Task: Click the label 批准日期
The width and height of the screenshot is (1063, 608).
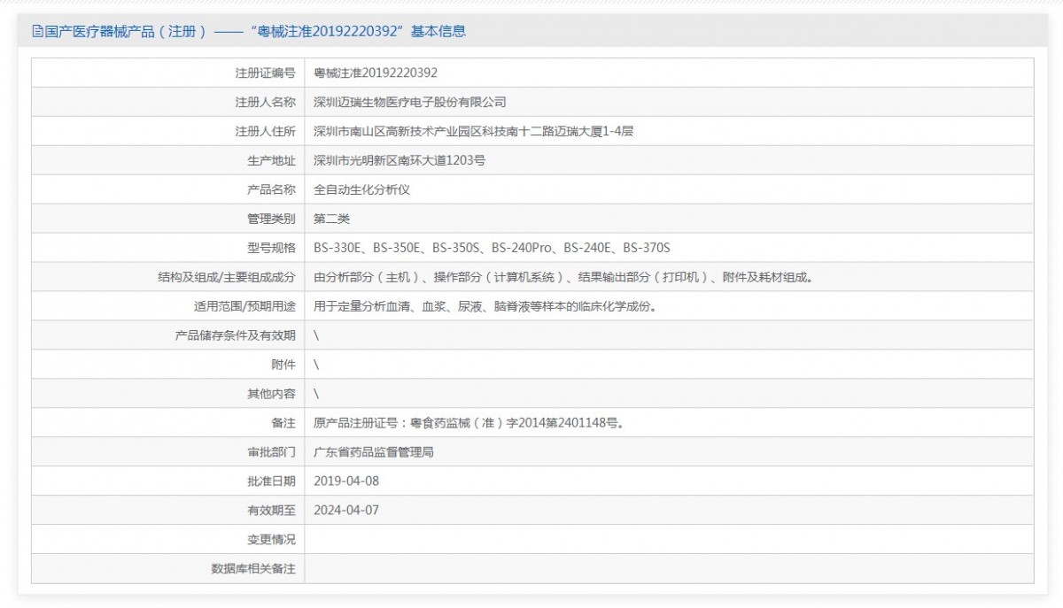Action: (272, 481)
